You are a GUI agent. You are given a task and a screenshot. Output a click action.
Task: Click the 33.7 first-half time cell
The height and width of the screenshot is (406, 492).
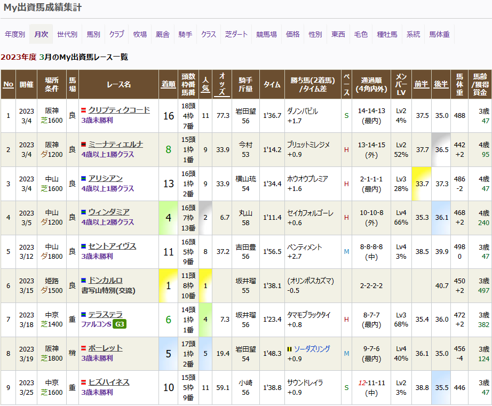[422, 184]
